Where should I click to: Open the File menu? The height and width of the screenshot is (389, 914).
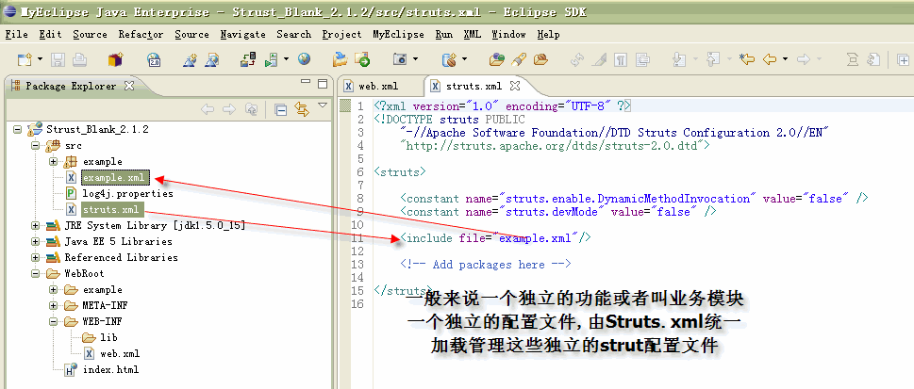tap(16, 34)
